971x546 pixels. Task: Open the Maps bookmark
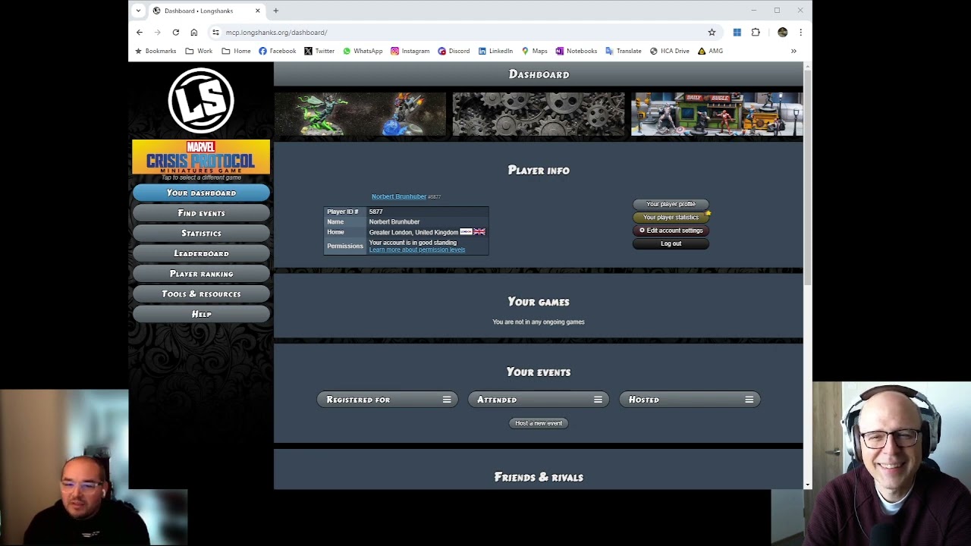534,51
